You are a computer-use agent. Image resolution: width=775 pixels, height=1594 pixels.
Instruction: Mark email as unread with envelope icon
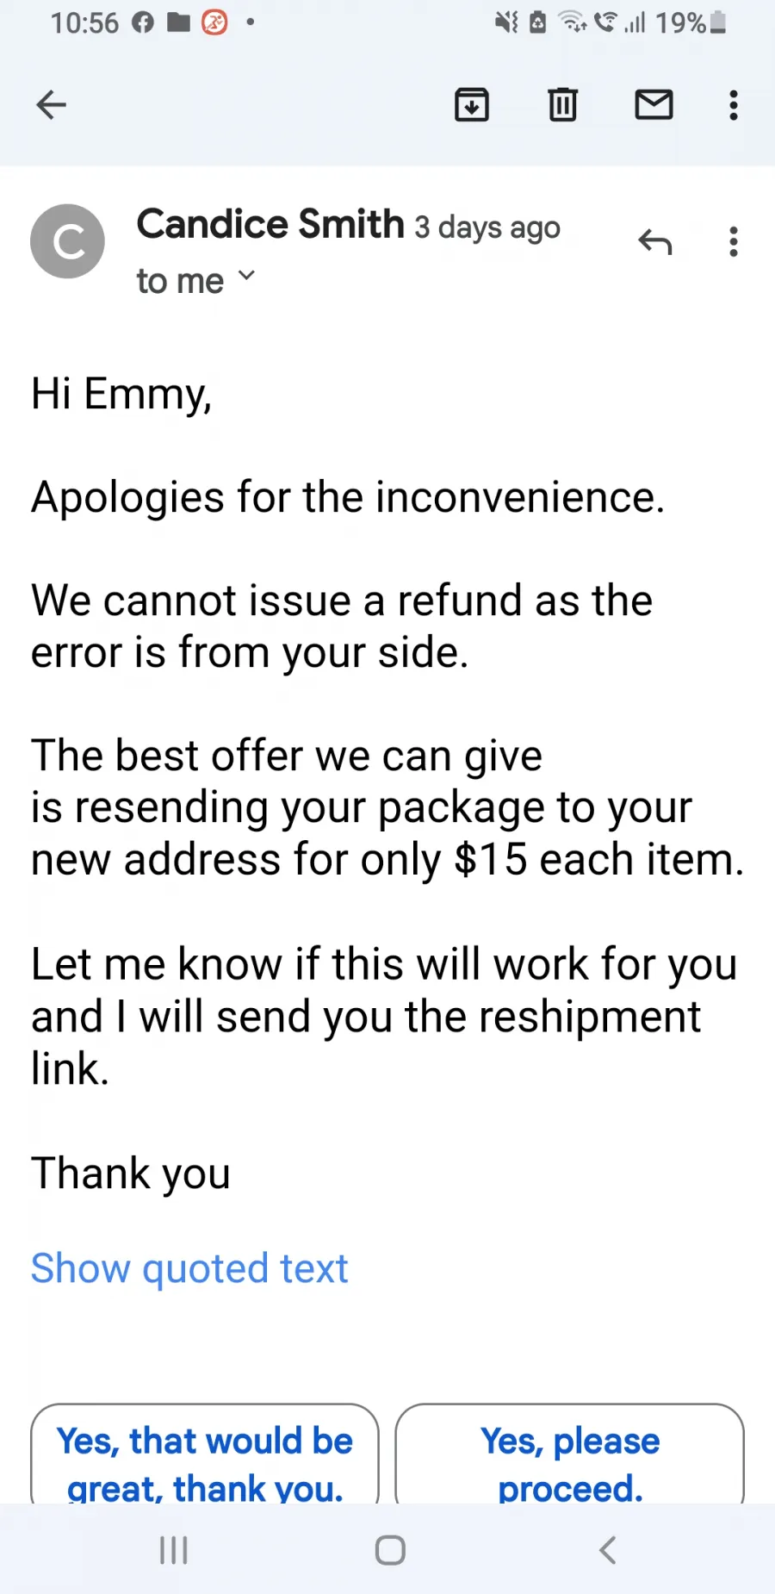(x=654, y=104)
